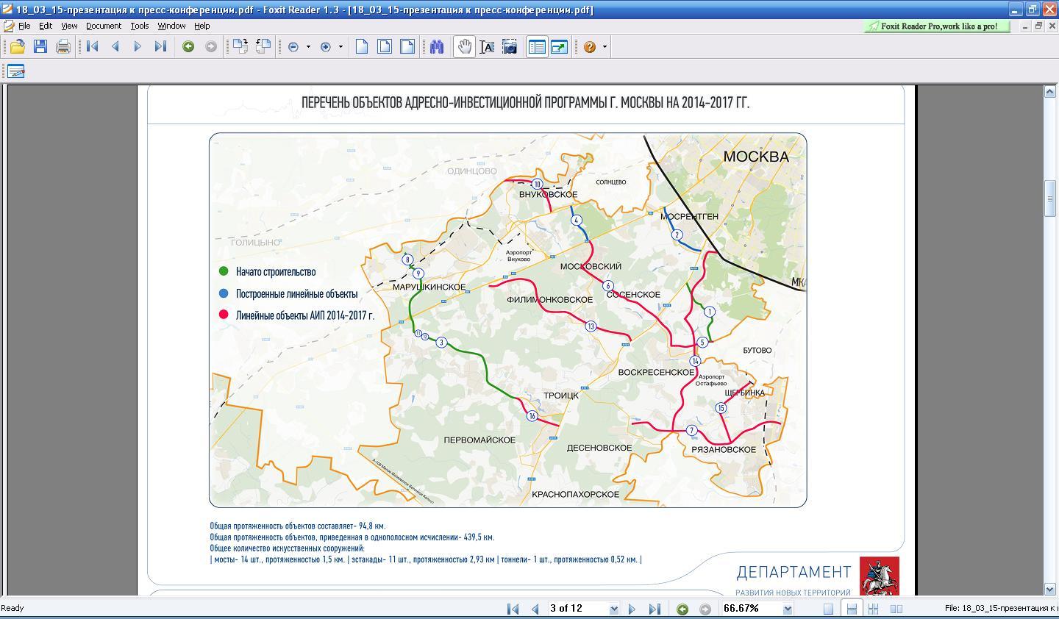Open the page number dropdown in the status bar
The width and height of the screenshot is (1059, 619).
tap(613, 609)
